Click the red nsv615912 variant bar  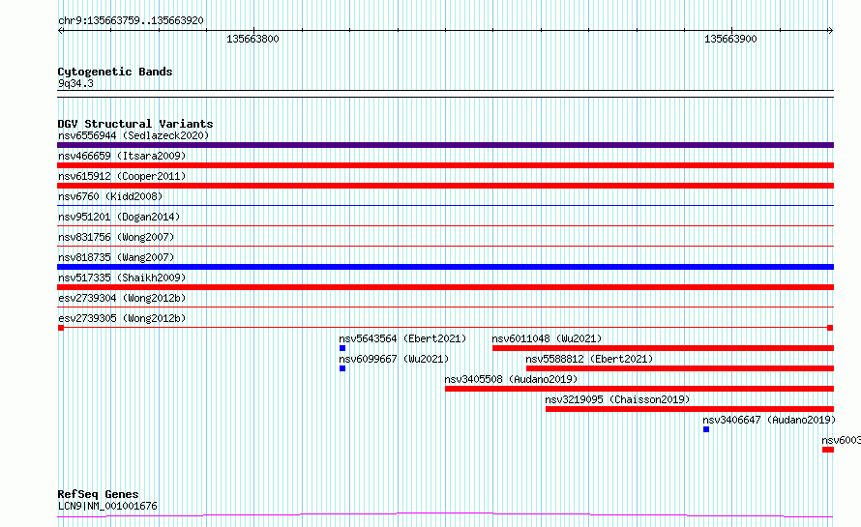tap(445, 186)
